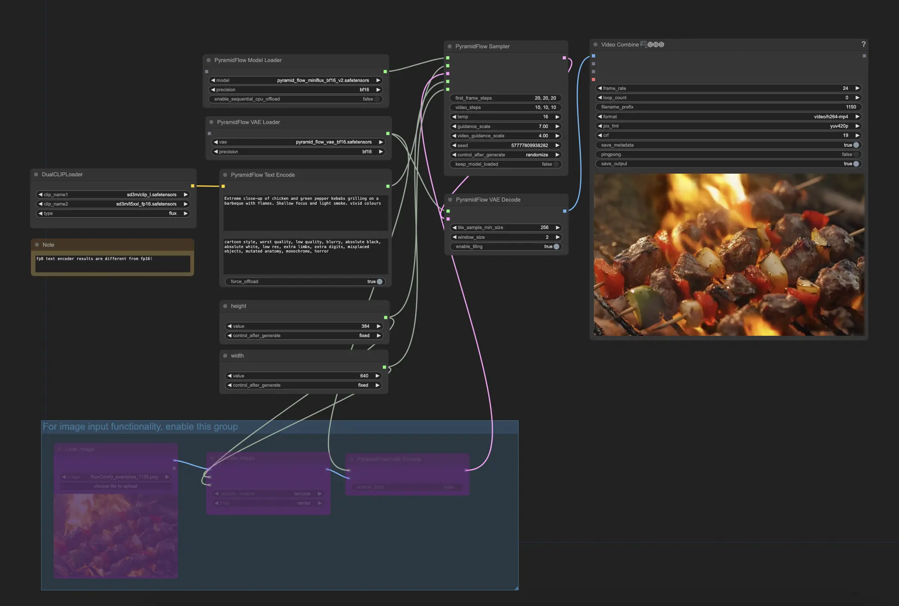Viewport: 899px width, 606px height.
Task: Increase guidance_scale with the right arrow
Action: click(x=557, y=127)
